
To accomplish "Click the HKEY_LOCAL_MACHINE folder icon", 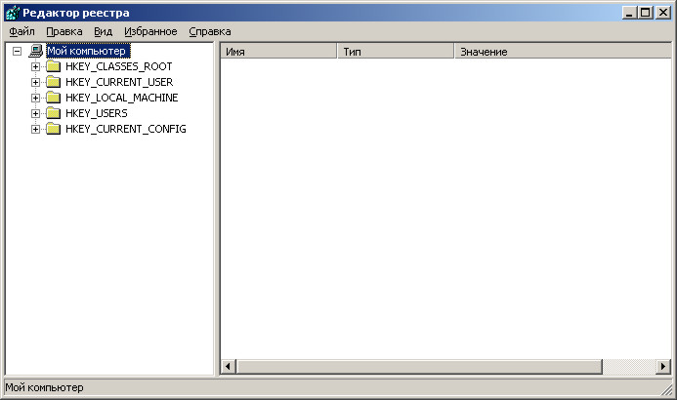I will pyautogui.click(x=54, y=98).
